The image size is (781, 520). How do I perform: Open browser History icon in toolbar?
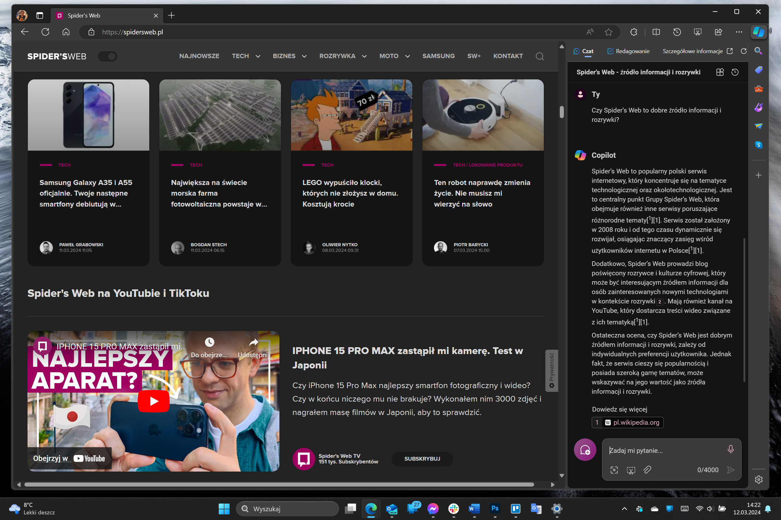pyautogui.click(x=677, y=32)
